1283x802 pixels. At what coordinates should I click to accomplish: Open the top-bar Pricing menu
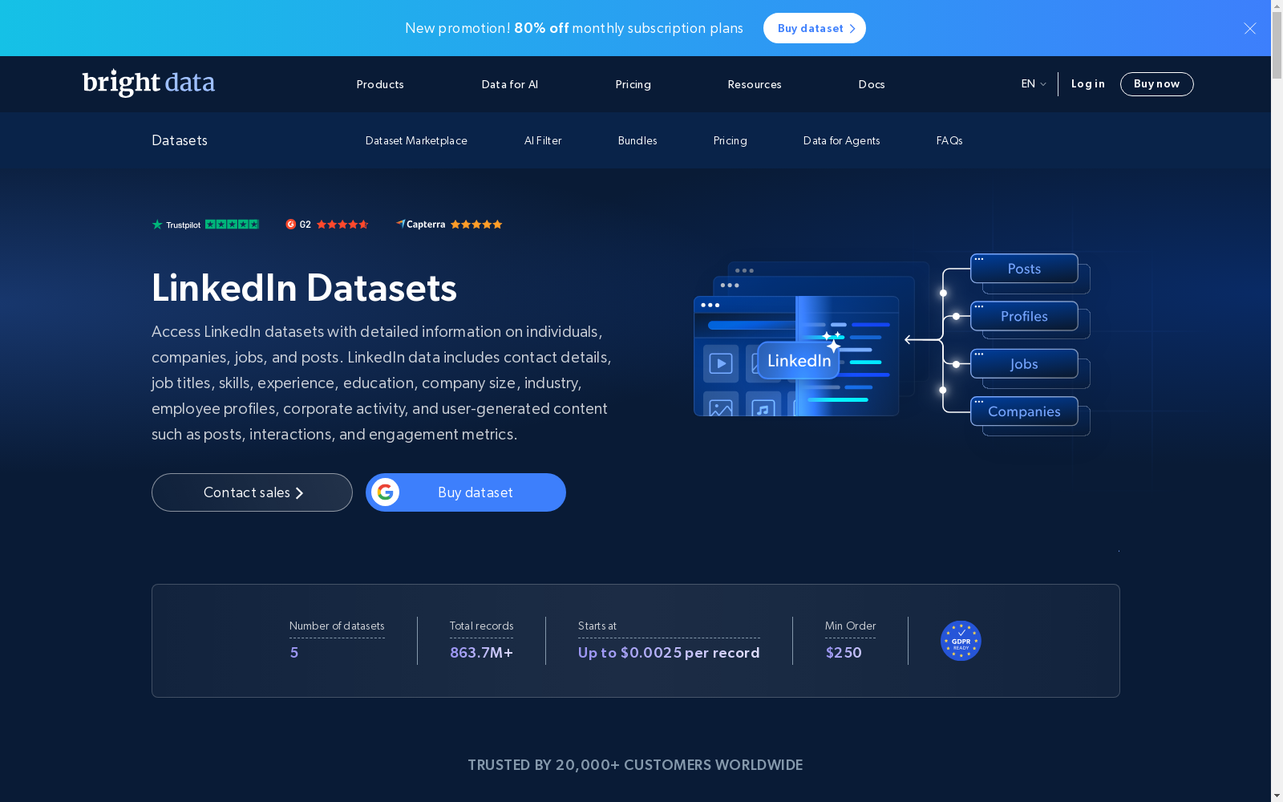tap(633, 84)
